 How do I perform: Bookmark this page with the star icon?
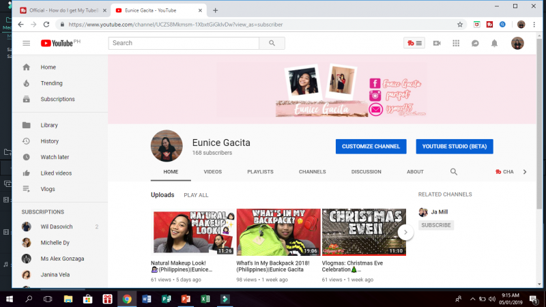tap(460, 24)
